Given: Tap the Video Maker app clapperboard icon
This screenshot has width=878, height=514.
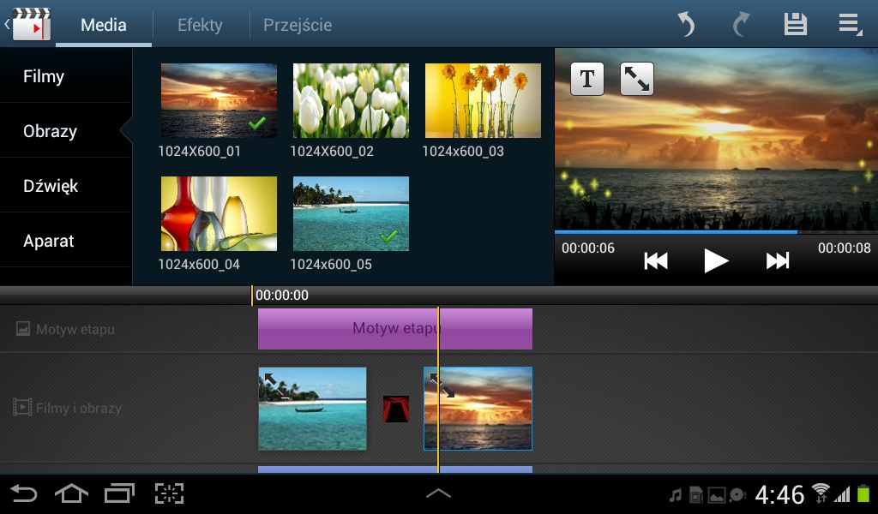Looking at the screenshot, I should (x=31, y=23).
